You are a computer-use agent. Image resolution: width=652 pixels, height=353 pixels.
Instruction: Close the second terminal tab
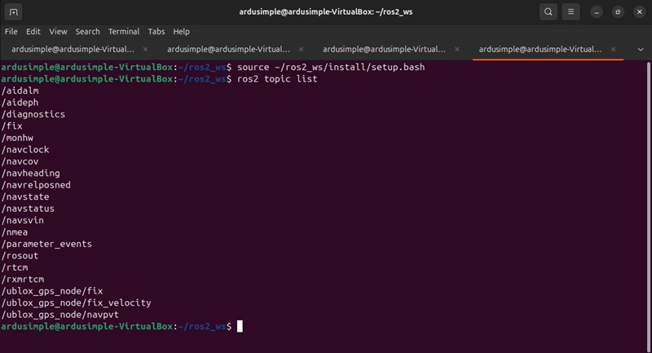pyautogui.click(x=304, y=50)
